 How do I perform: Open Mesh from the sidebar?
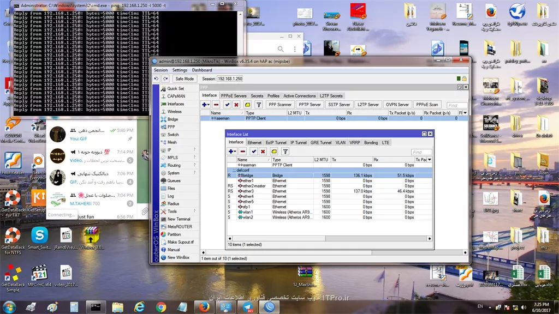click(172, 142)
